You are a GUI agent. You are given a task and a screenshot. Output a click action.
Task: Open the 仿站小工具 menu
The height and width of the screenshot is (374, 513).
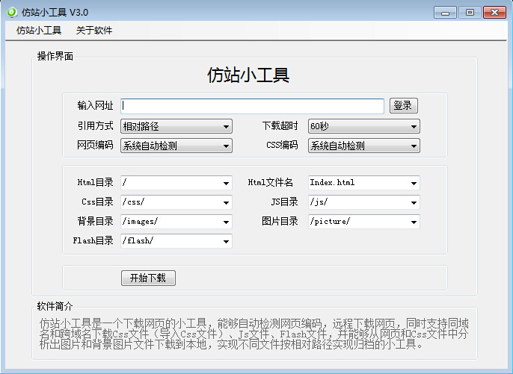(39, 31)
